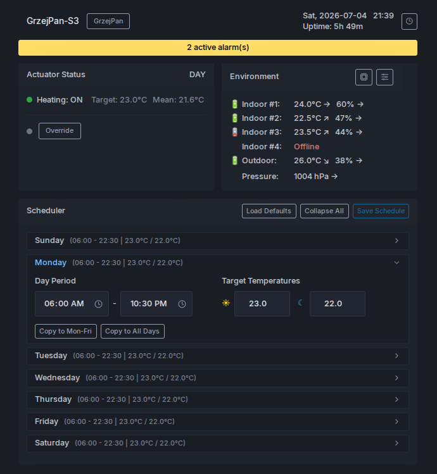This screenshot has width=437, height=474.
Task: Toggle the Override button
Action: pos(60,131)
